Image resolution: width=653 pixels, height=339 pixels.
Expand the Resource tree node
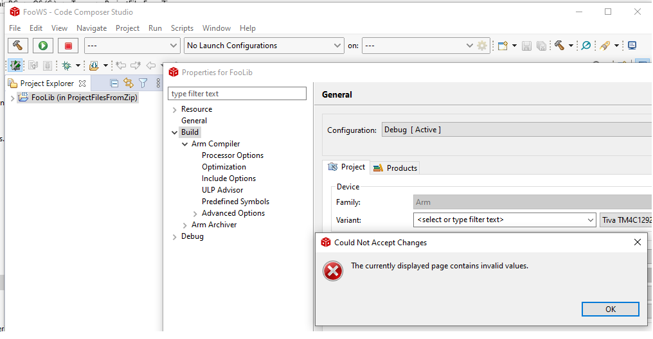tap(174, 109)
